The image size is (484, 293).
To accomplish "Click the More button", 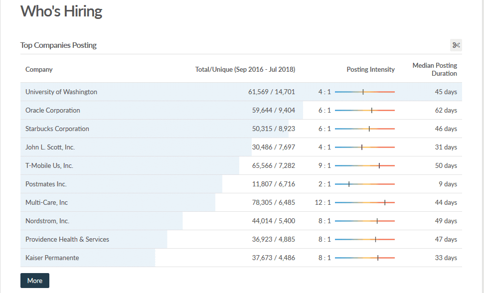I will pyautogui.click(x=34, y=280).
